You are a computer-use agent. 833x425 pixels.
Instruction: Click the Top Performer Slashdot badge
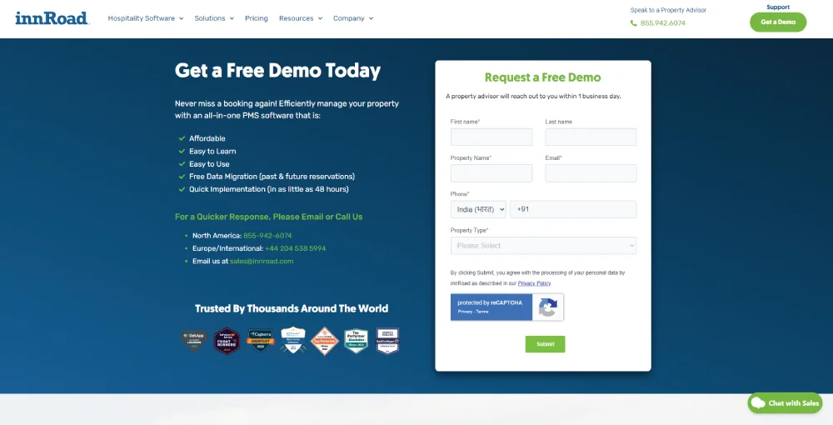[x=356, y=341]
